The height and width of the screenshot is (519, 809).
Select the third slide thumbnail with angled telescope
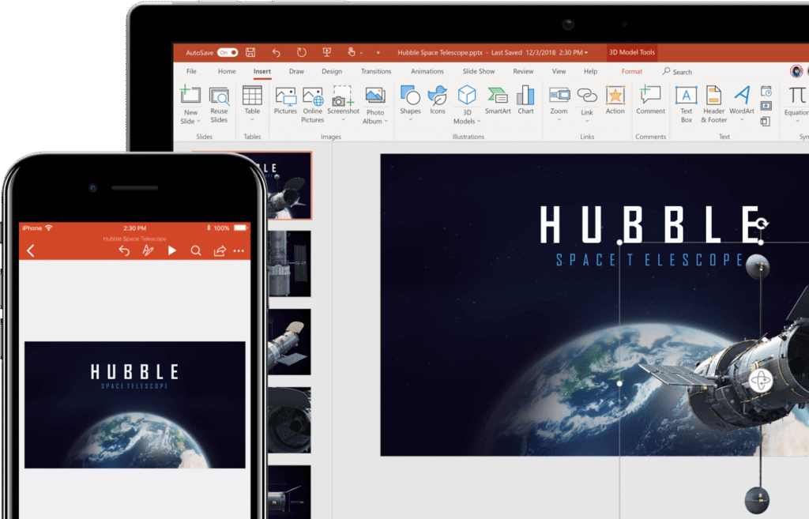click(289, 342)
